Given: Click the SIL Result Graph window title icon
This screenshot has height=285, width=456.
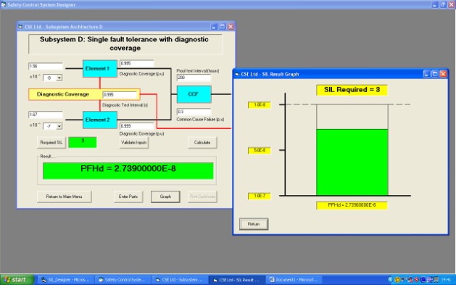Looking at the screenshot, I should pos(237,74).
